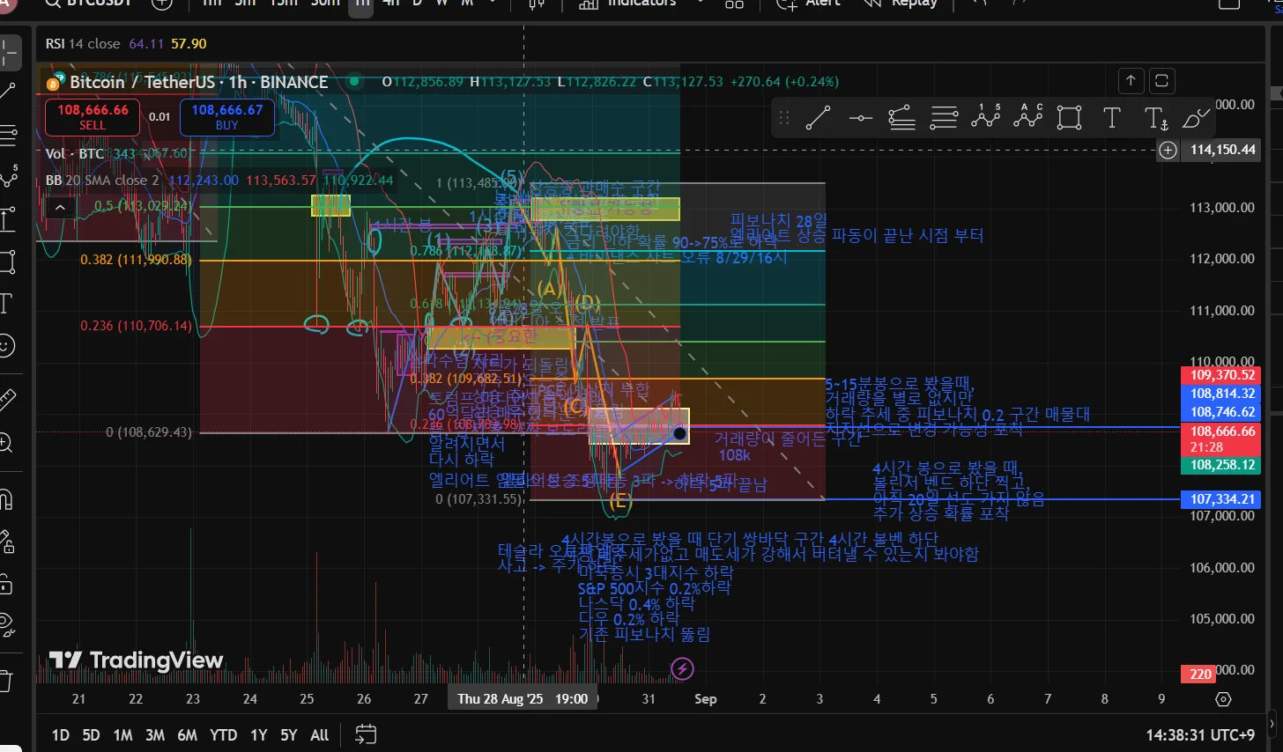Open the emoji icons tool
1283x752 pixels.
6,345
